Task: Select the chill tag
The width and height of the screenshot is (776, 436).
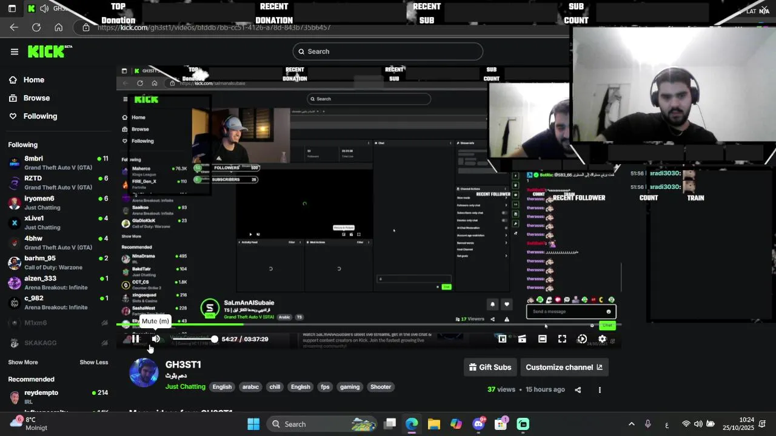Action: (275, 387)
